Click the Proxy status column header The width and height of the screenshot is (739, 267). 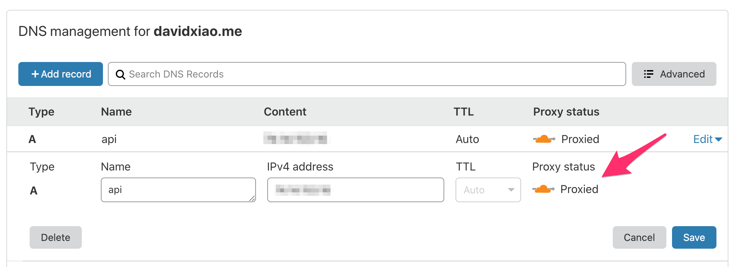pos(566,112)
